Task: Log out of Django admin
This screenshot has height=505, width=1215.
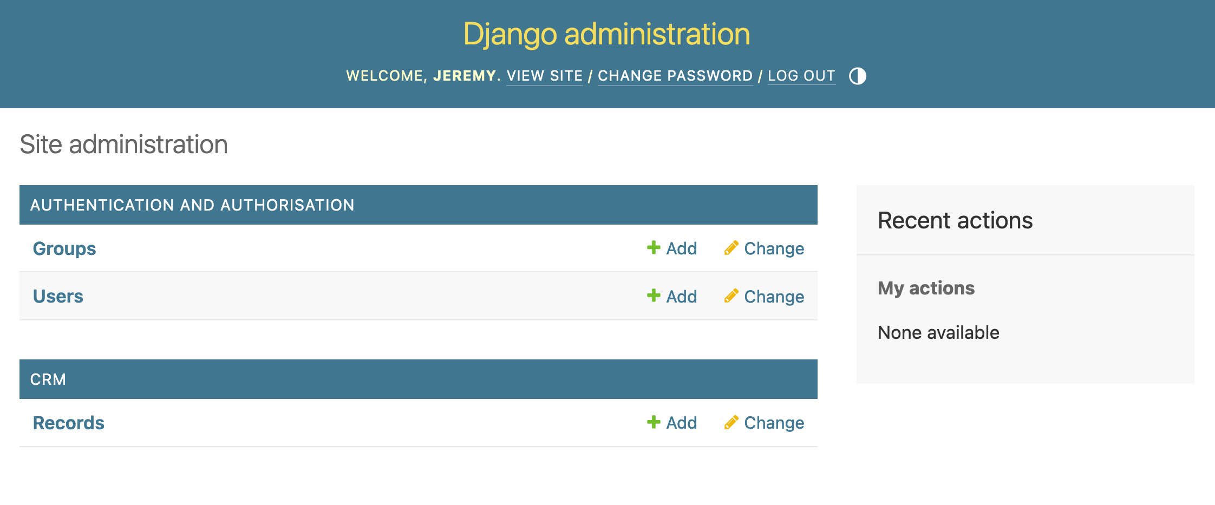Action: (801, 76)
